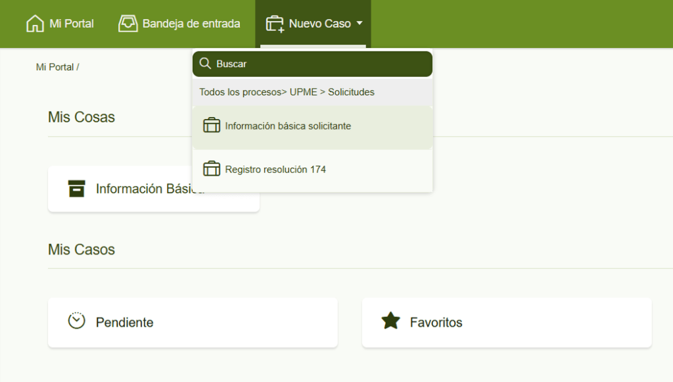Choose the Información básica solicitante process text
Image resolution: width=673 pixels, height=382 pixels.
[288, 126]
